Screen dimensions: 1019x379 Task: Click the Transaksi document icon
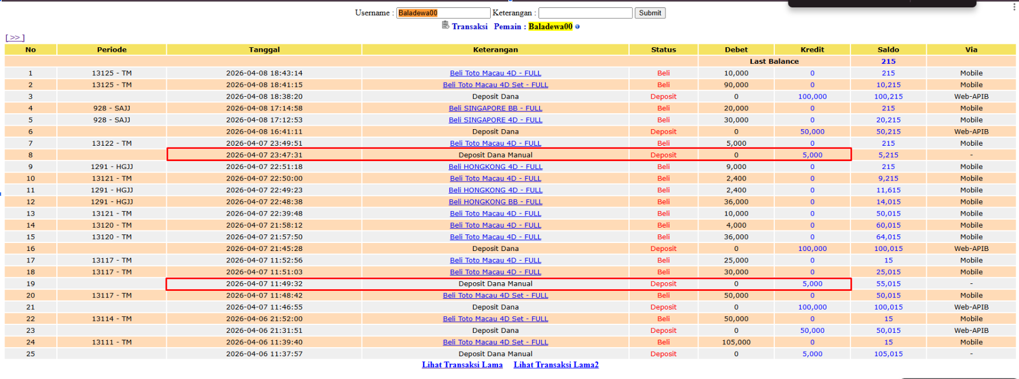445,25
